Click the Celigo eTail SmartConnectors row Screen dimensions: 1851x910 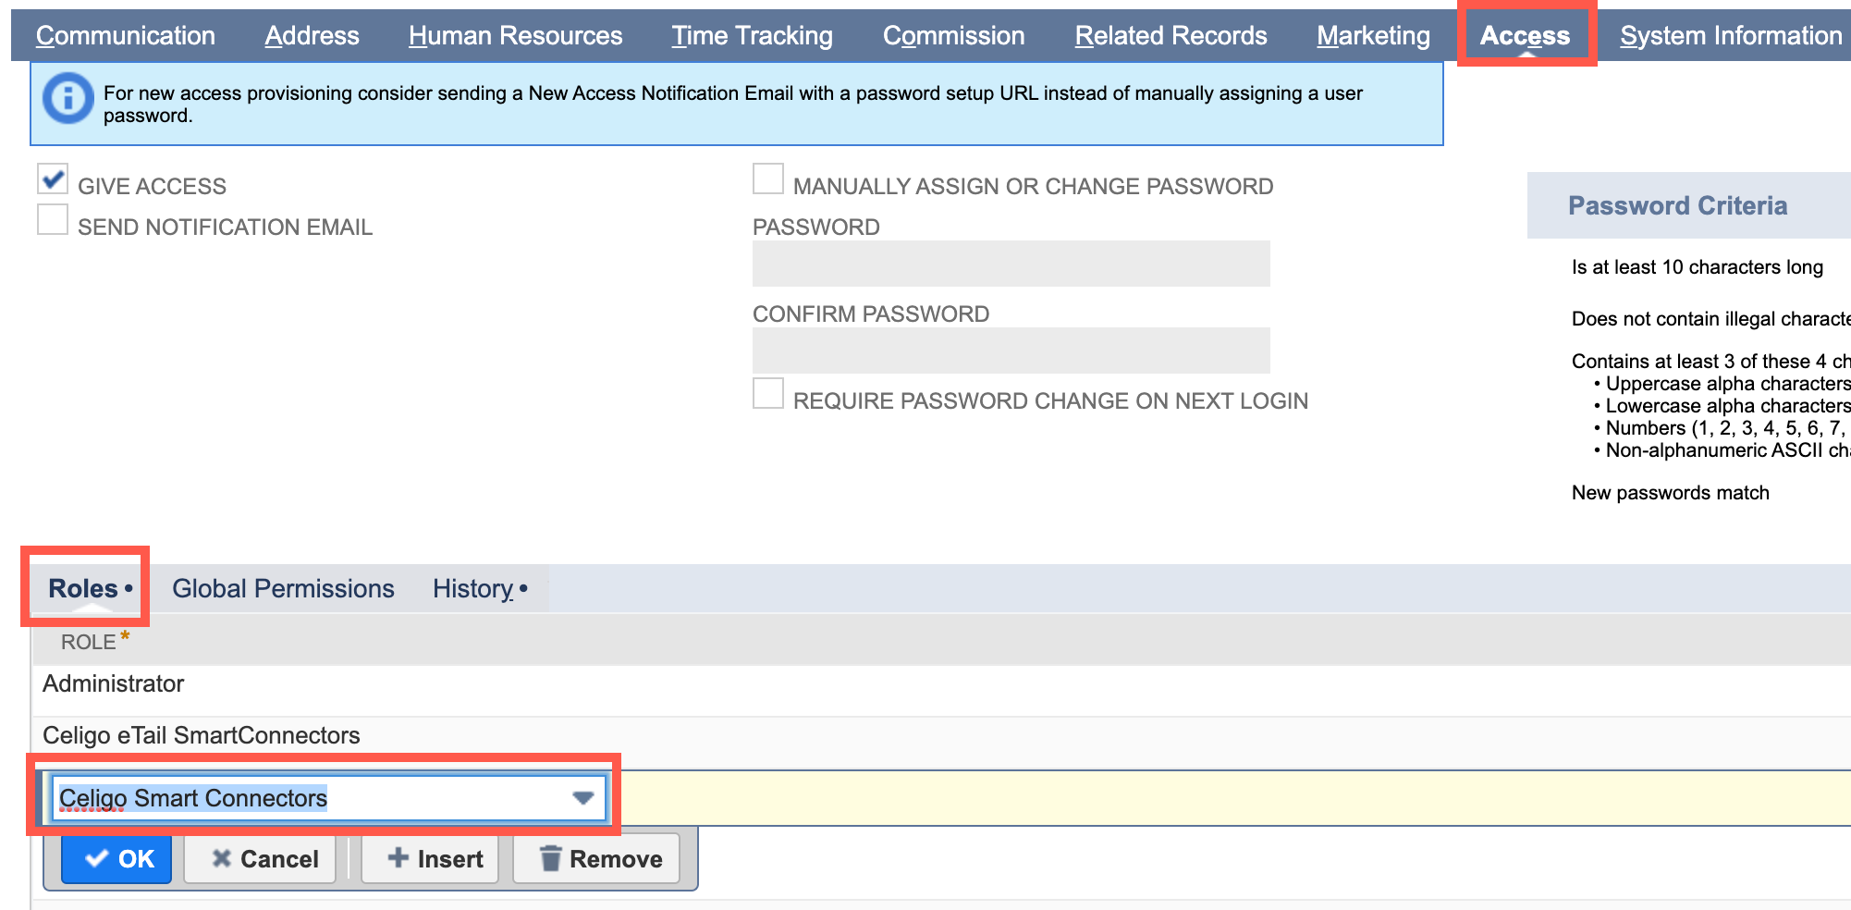click(x=200, y=735)
